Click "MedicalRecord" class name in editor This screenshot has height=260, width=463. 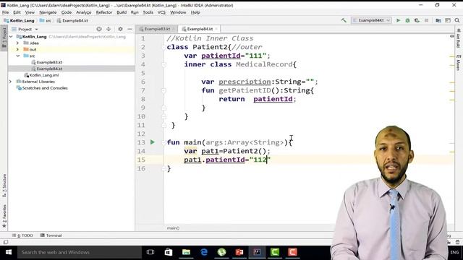pos(264,64)
